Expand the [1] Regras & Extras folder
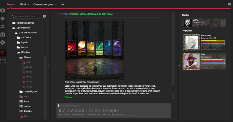This screenshot has height=122, width=233. [23, 23]
